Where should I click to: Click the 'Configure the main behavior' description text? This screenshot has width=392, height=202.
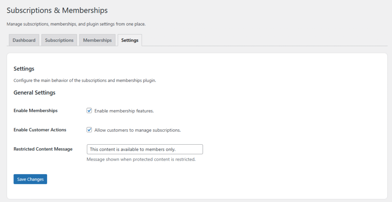coord(85,81)
